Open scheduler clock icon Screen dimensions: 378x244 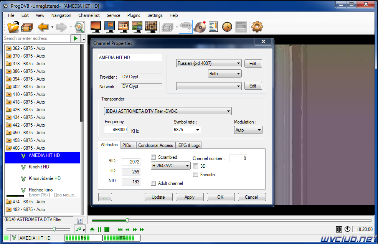227,27
